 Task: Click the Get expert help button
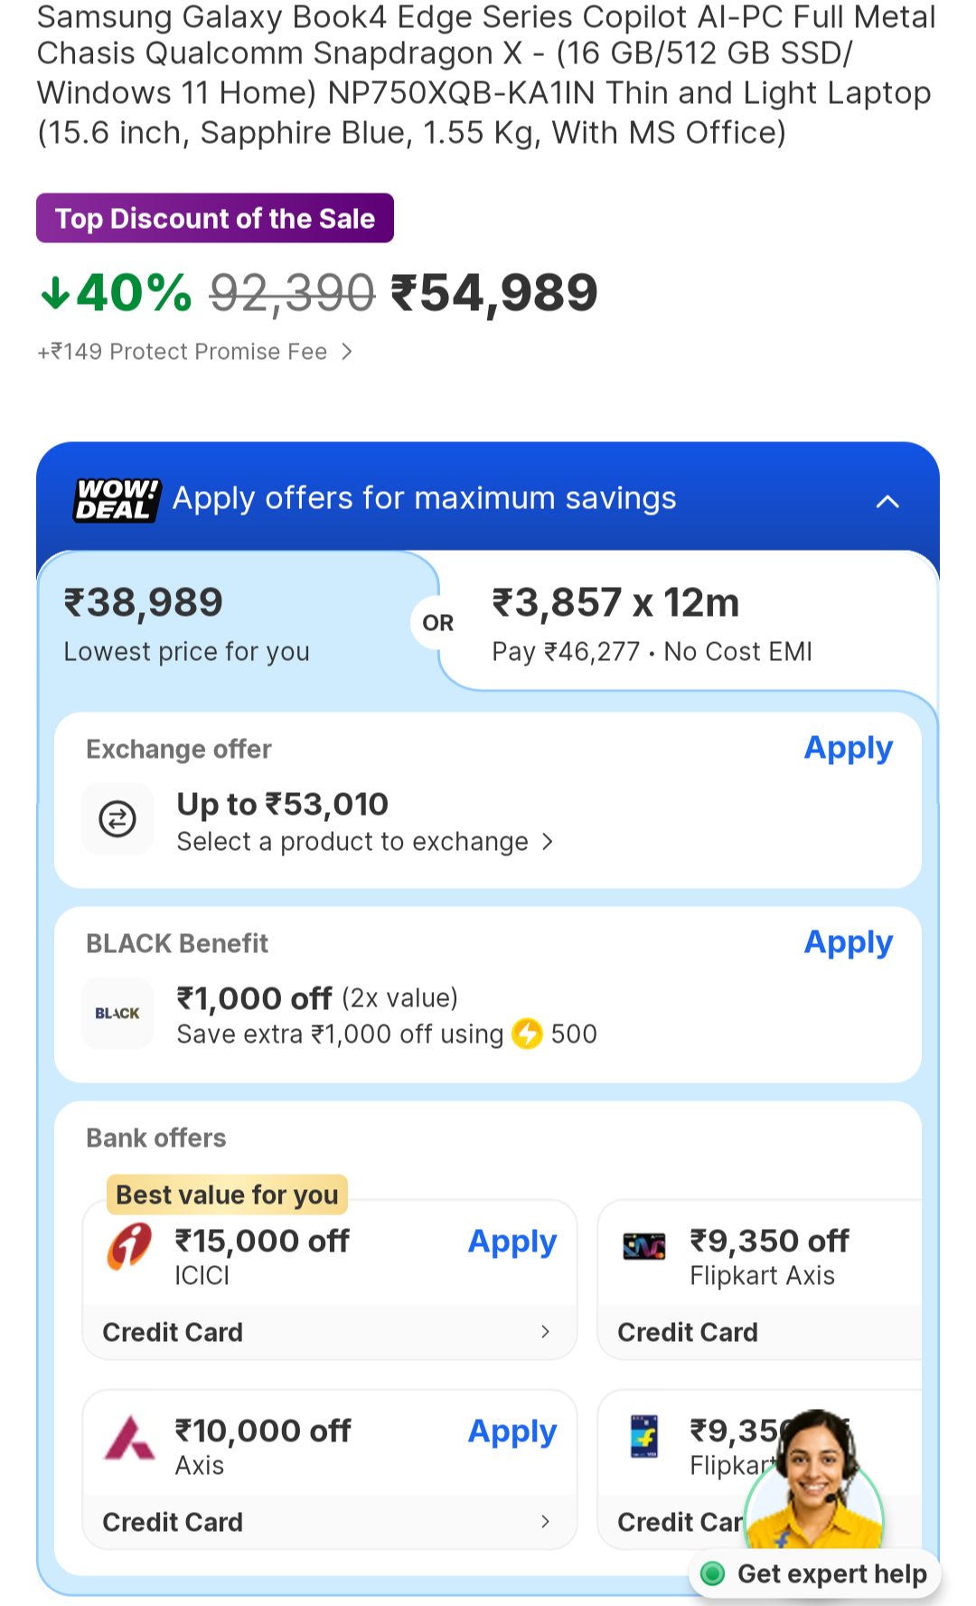click(831, 1574)
